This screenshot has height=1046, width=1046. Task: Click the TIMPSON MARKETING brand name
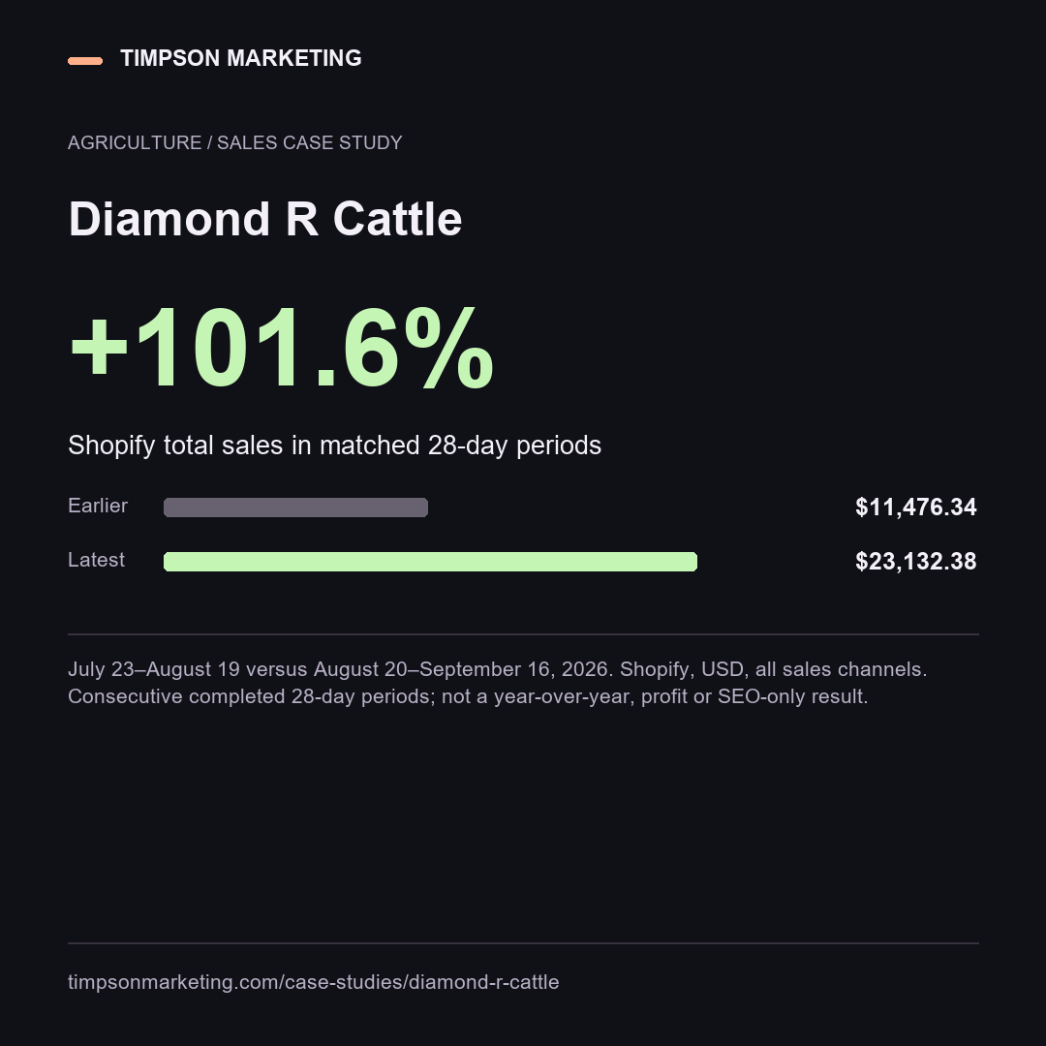pyautogui.click(x=241, y=58)
